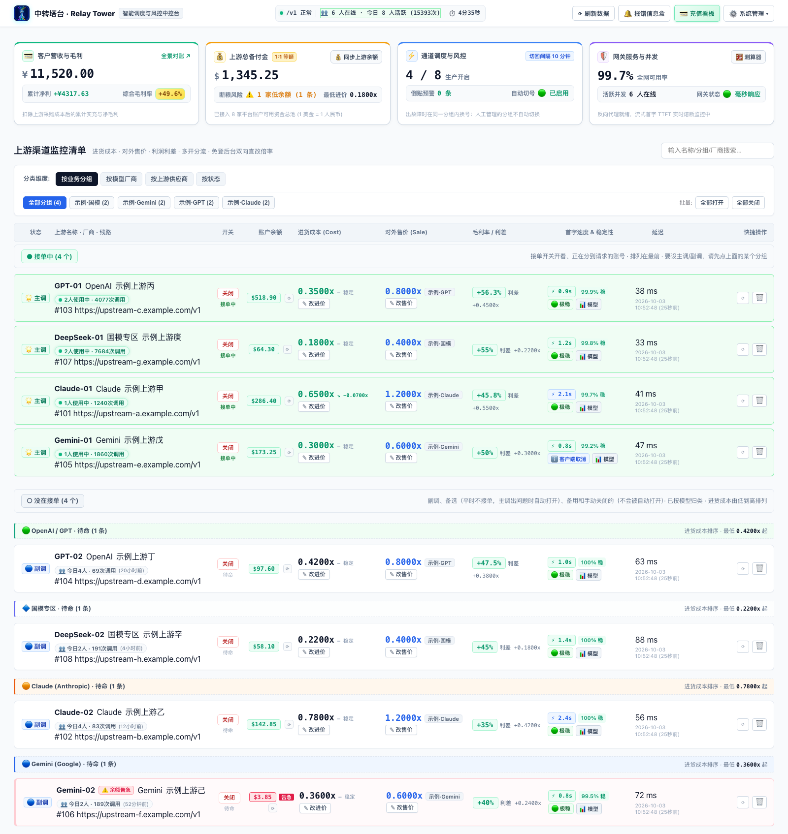Refresh DeepSeek-01 account balance $64.30
The width and height of the screenshot is (788, 834).
[288, 349]
